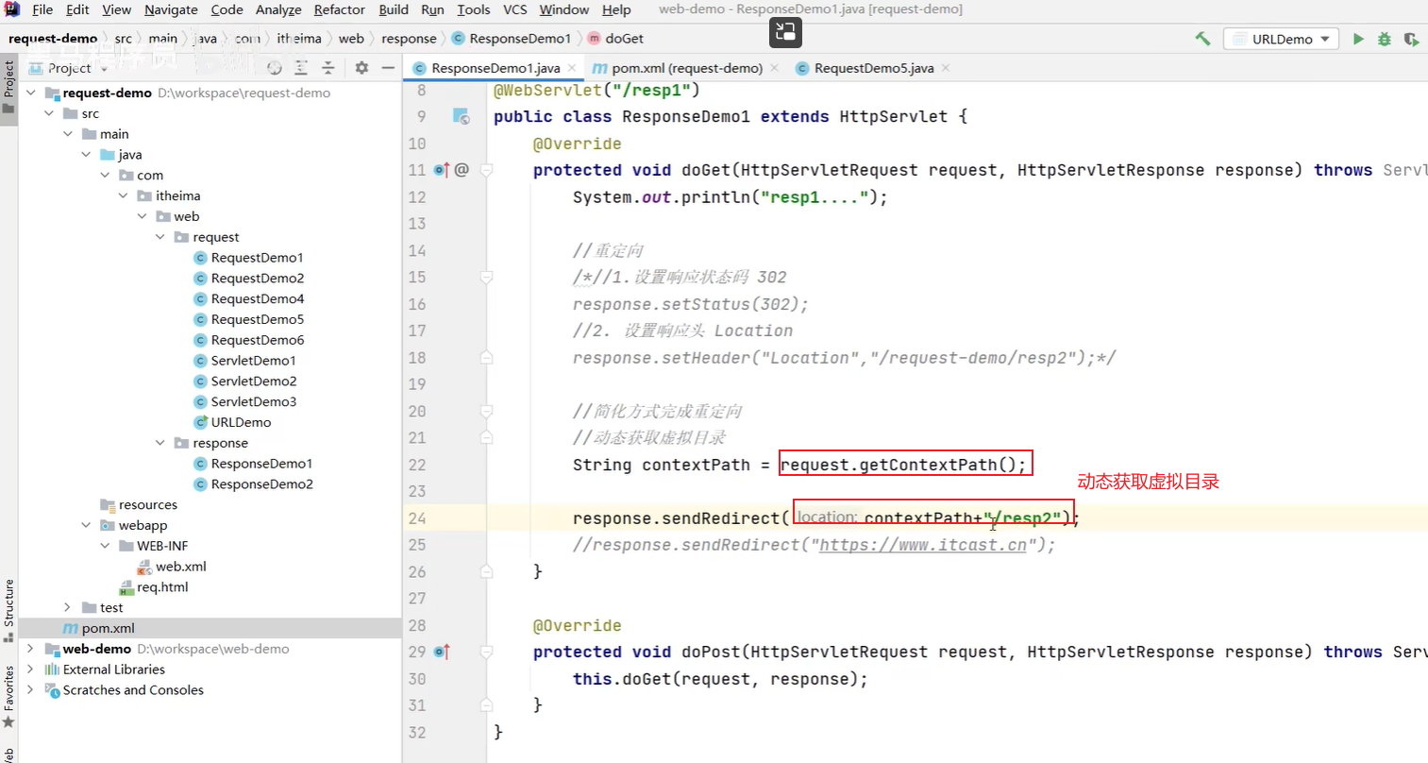This screenshot has height=763, width=1428.
Task: Hide the Project panel with the minus icon
Action: tap(388, 68)
